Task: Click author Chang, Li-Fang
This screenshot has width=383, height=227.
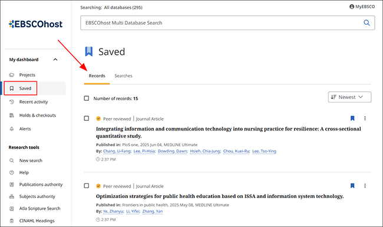Action: point(117,152)
